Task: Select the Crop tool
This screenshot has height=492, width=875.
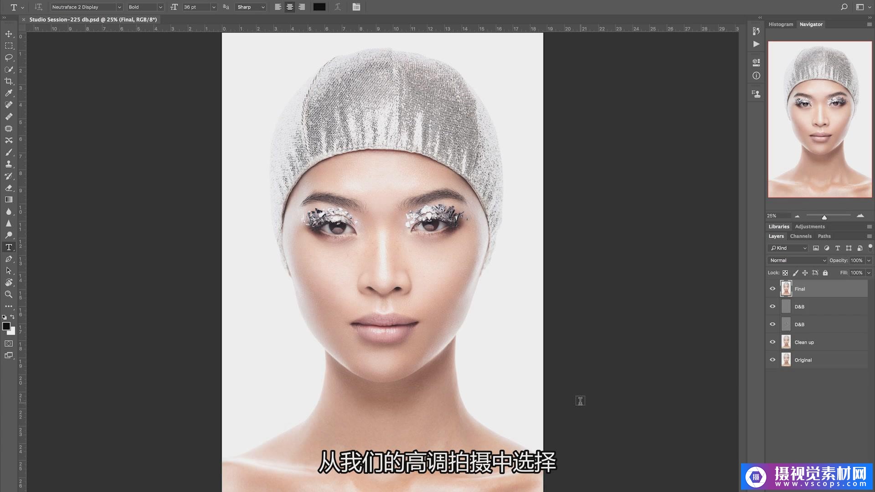Action: point(9,81)
